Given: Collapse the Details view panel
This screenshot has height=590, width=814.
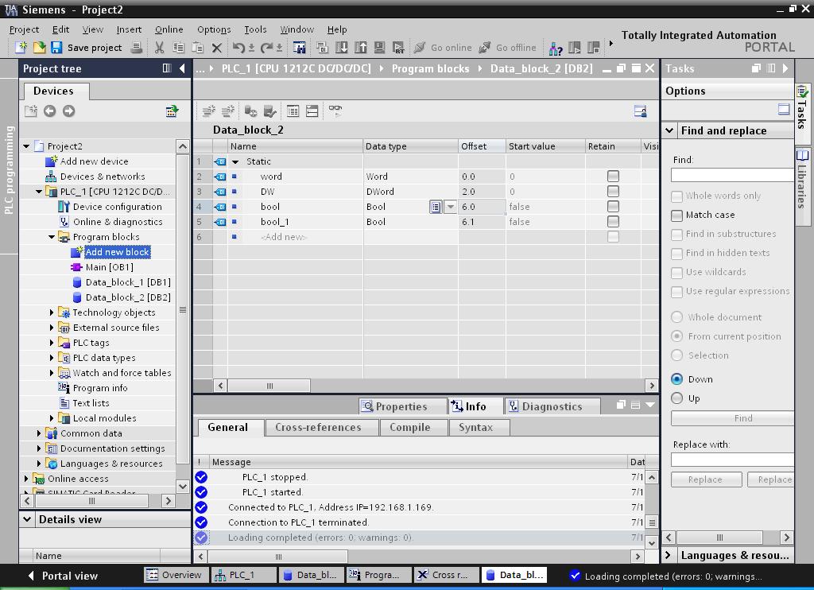Looking at the screenshot, I should [x=28, y=519].
